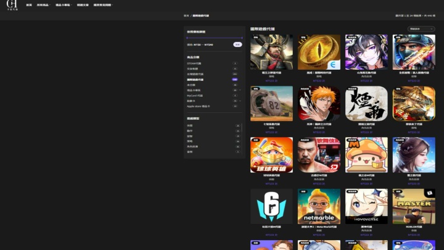
Task: Open the 球球英雄代儲 product title
Action: [x=271, y=175]
